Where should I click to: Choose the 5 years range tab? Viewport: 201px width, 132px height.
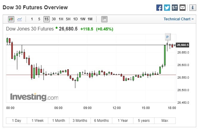coord(144,121)
